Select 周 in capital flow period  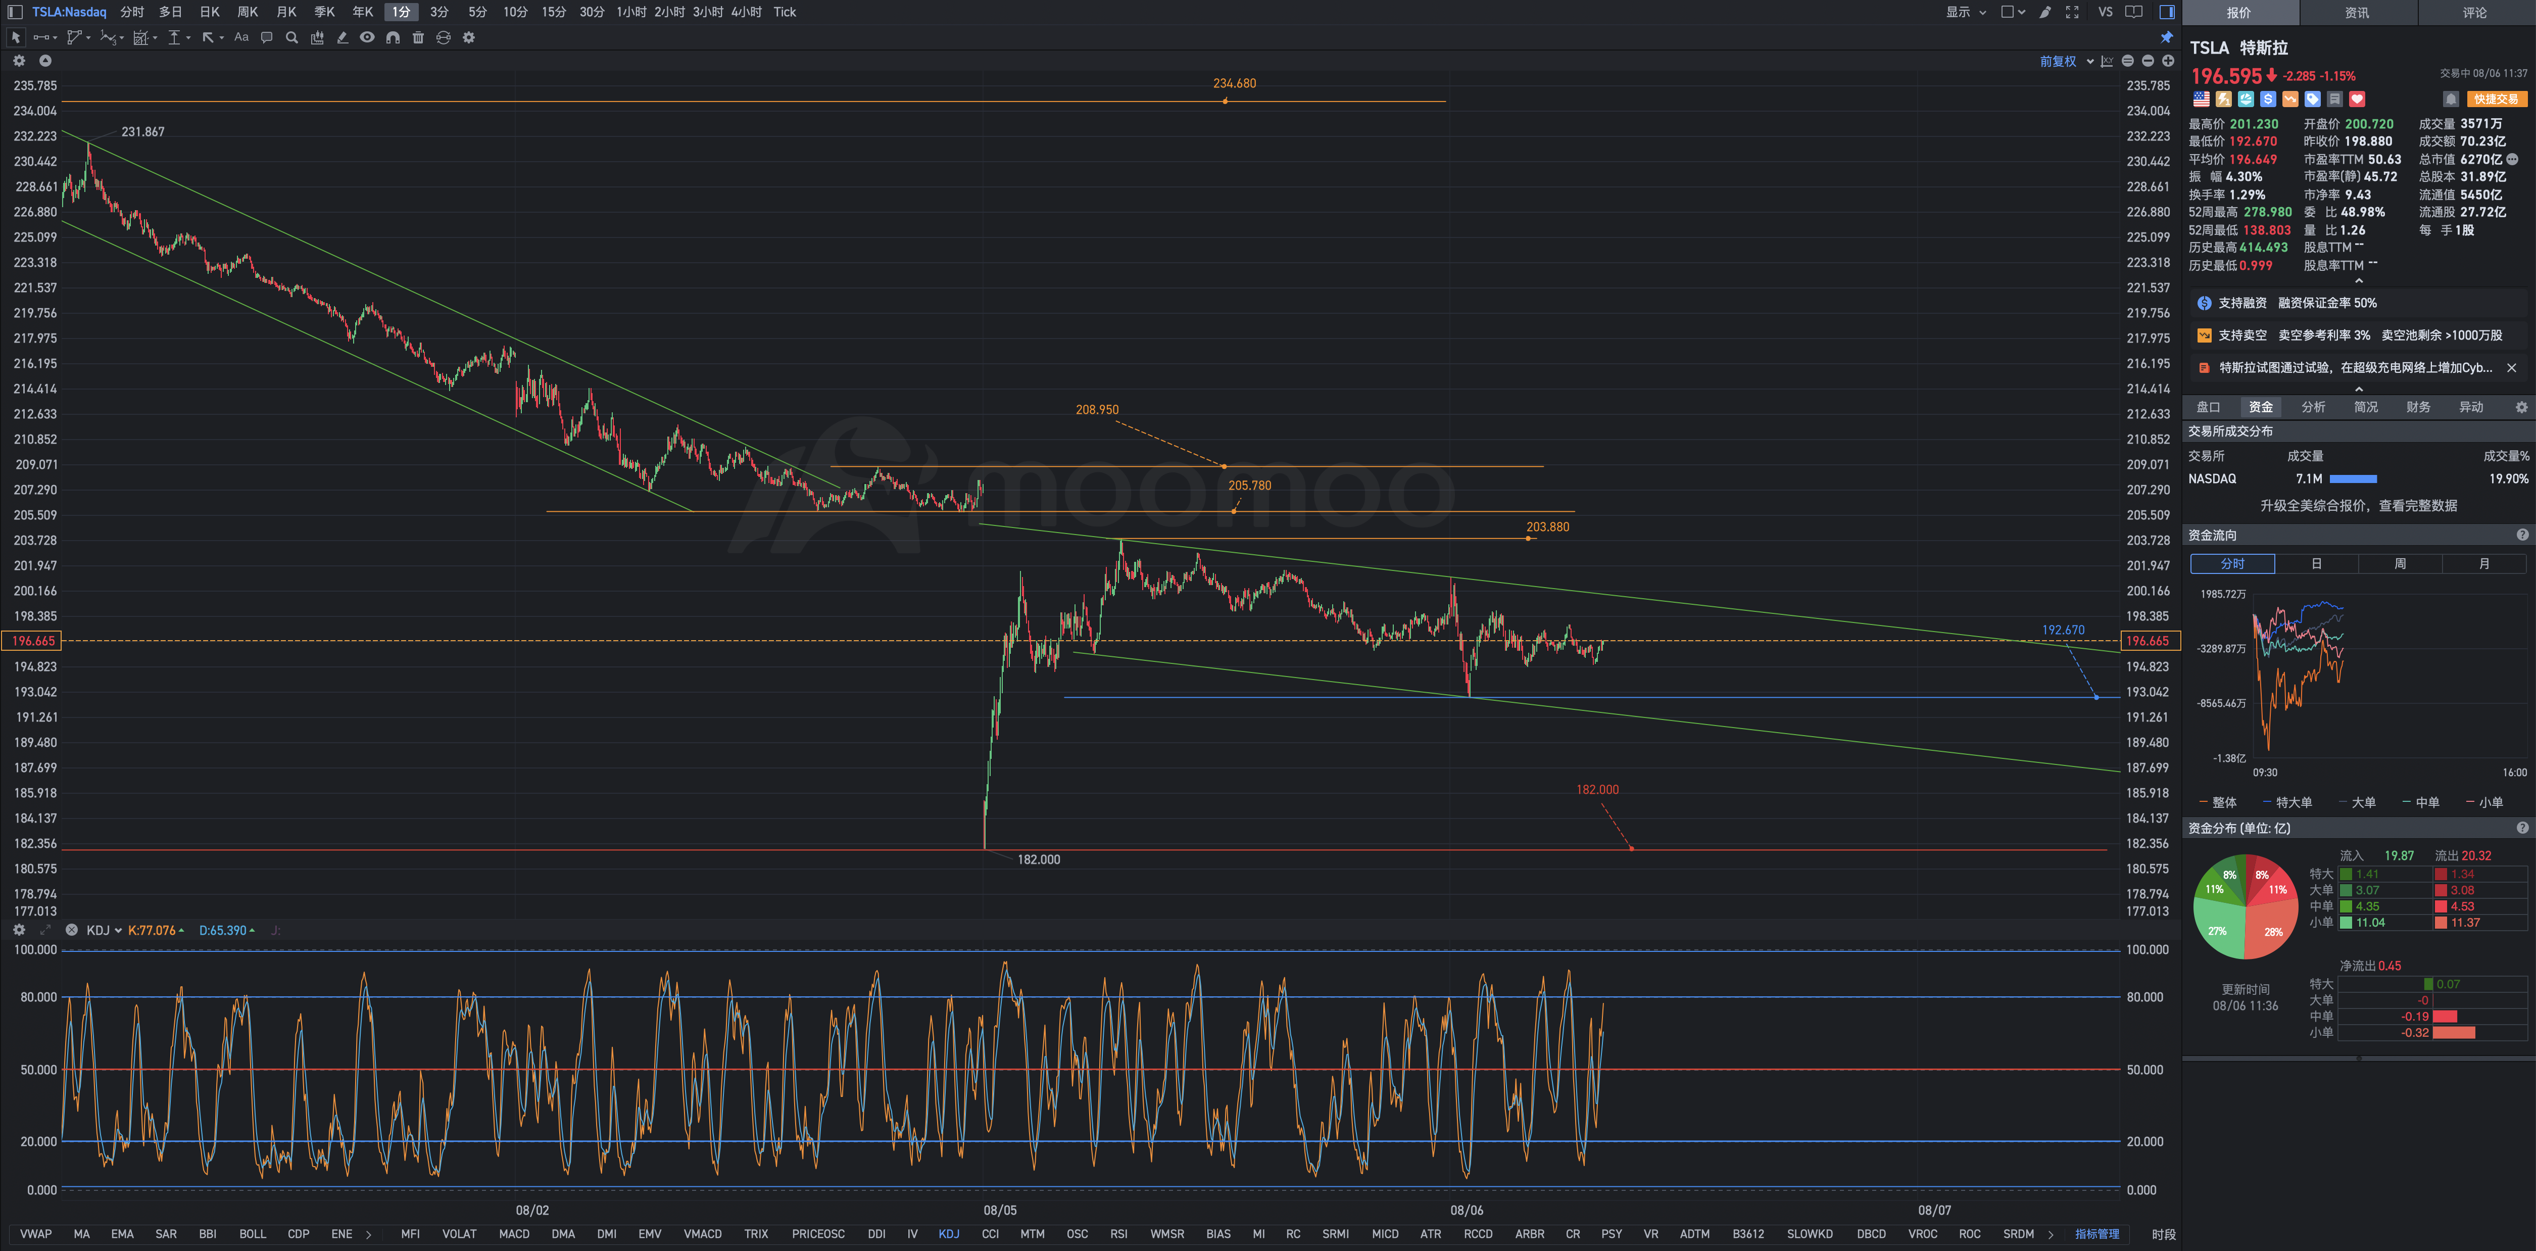click(x=2400, y=564)
